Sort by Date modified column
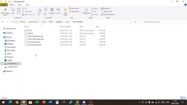The image size is (187, 105). 65,27
